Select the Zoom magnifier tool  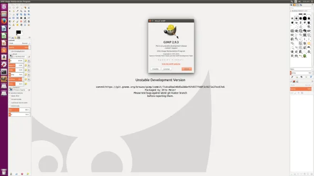pos(21,11)
